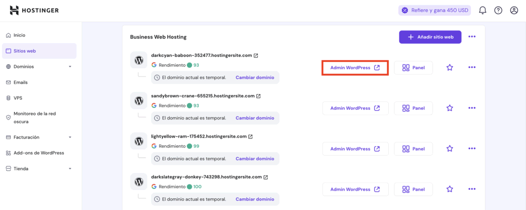This screenshot has width=526, height=210.
Task: Go to Inicio in the sidebar
Action: pos(20,35)
